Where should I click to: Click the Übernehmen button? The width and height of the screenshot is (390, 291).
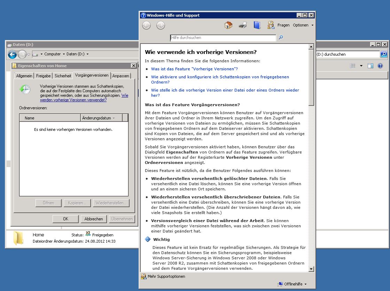coord(122,219)
